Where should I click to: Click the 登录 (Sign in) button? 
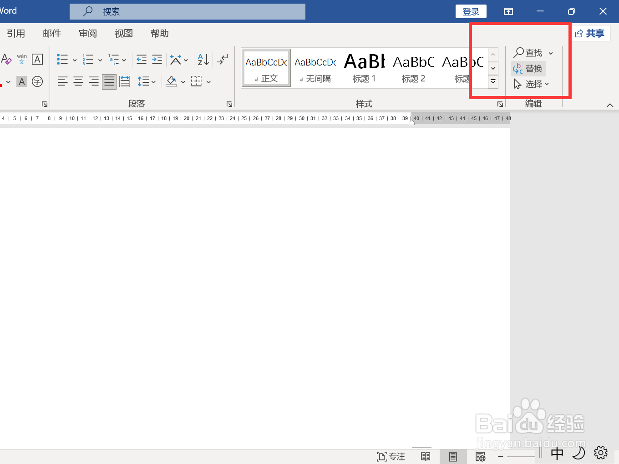point(471,11)
